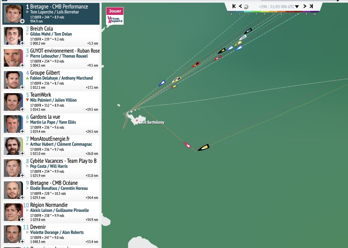Click plus icon on Cybèle Vacances portrait
Viewport: 348px width, 248px height.
pos(22,175)
